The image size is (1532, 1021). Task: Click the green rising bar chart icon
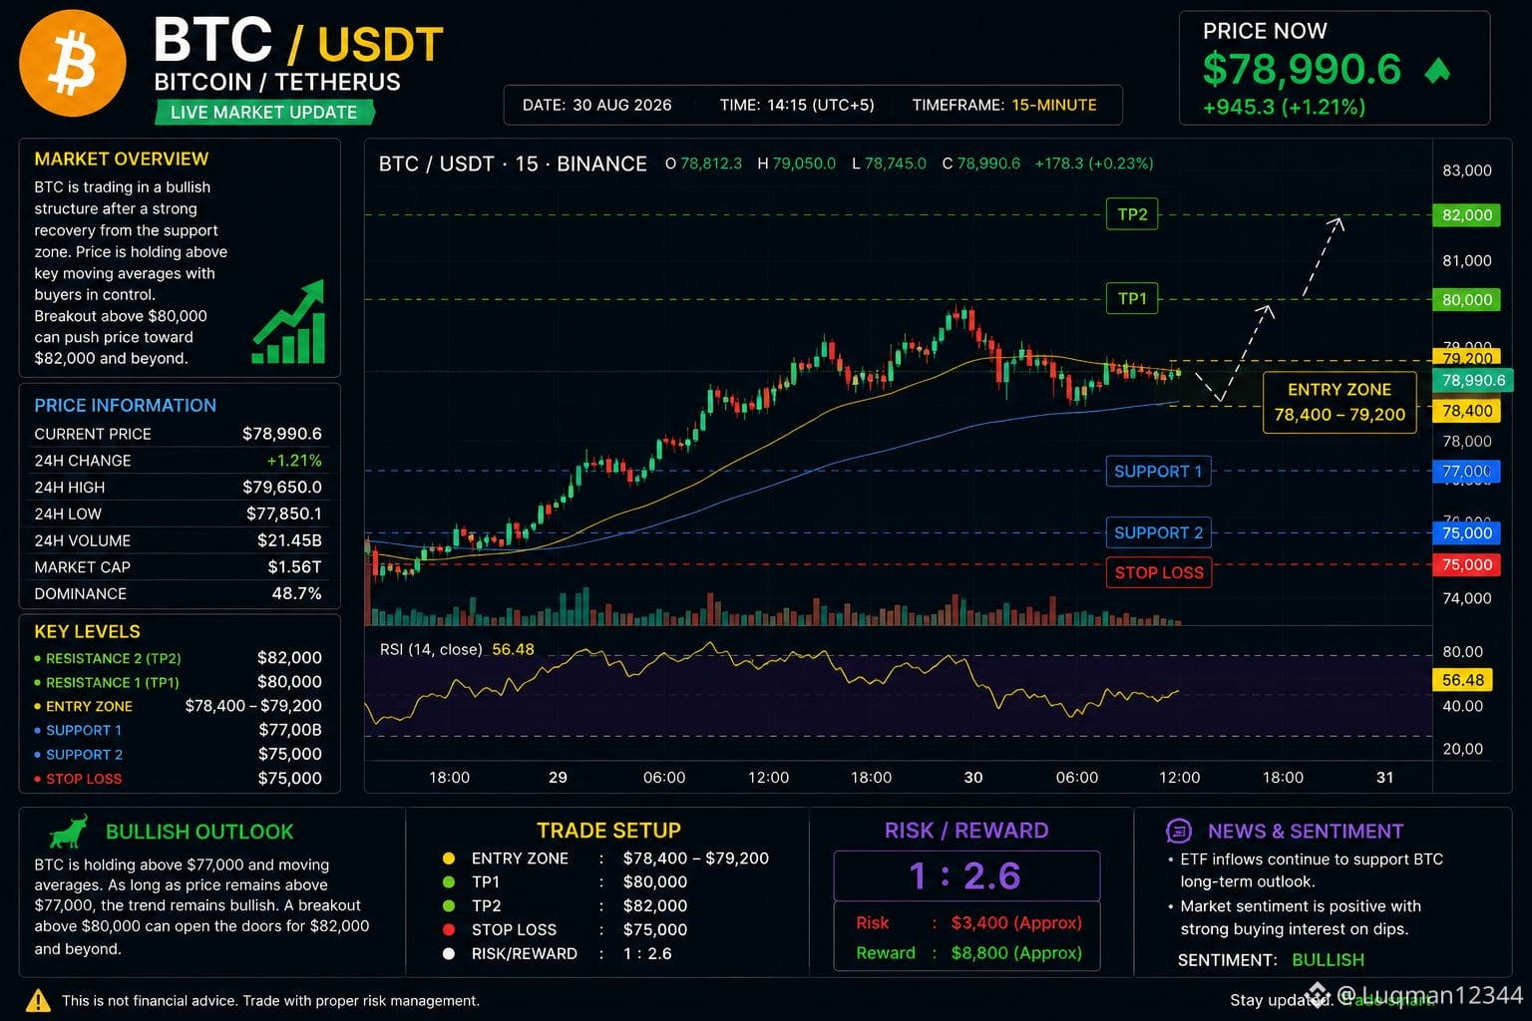pyautogui.click(x=289, y=322)
